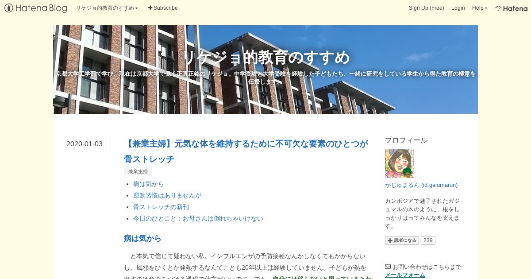
Task: Open the profile avatar image
Action: (400, 163)
